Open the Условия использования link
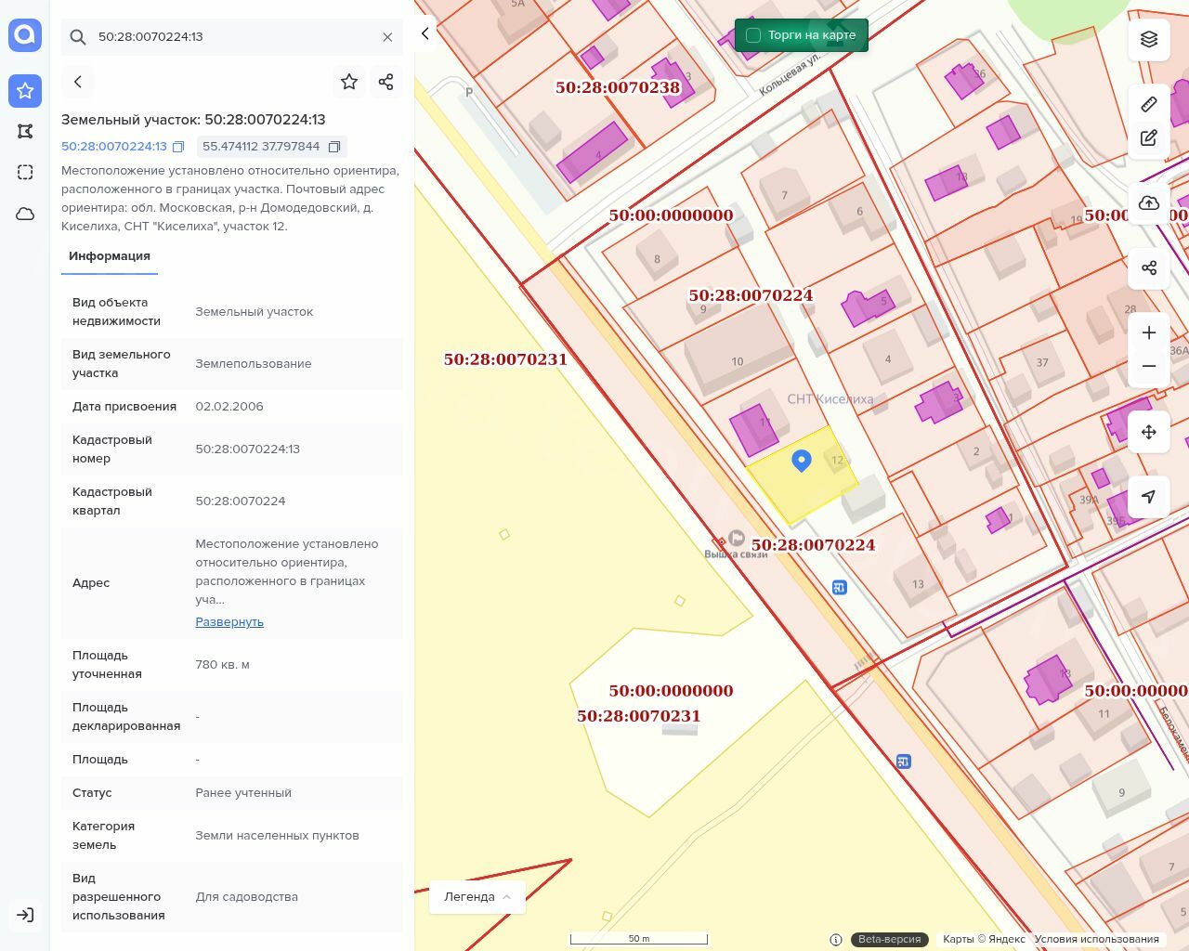Screen dimensions: 1189x951 coord(1096,939)
